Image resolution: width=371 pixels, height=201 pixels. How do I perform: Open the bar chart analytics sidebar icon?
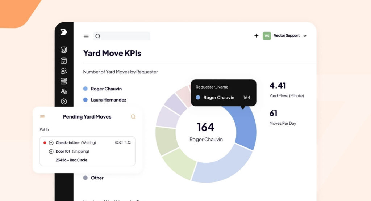[64, 50]
